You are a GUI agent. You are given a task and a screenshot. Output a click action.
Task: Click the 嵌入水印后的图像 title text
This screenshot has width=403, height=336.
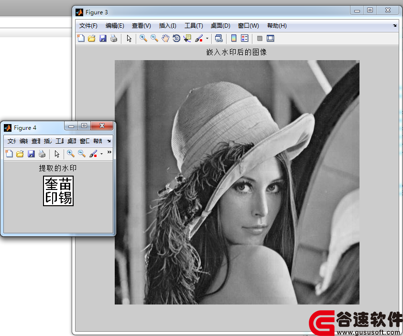pyautogui.click(x=237, y=52)
